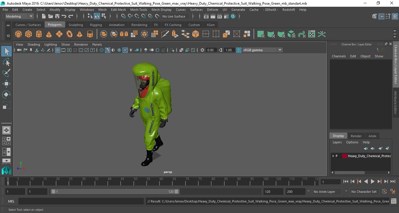
Task: Open the Modeling menu set dropdown
Action: pyautogui.click(x=20, y=16)
